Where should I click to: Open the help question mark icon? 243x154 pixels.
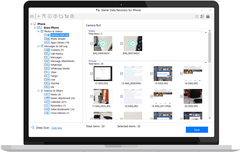[55, 16]
